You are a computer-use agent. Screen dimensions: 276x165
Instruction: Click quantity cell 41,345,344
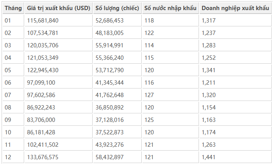tap(109, 83)
